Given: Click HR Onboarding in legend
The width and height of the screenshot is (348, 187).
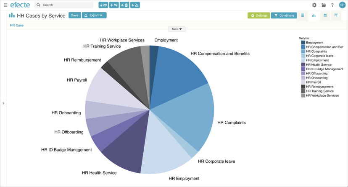Looking at the screenshot, I should pos(317,78).
